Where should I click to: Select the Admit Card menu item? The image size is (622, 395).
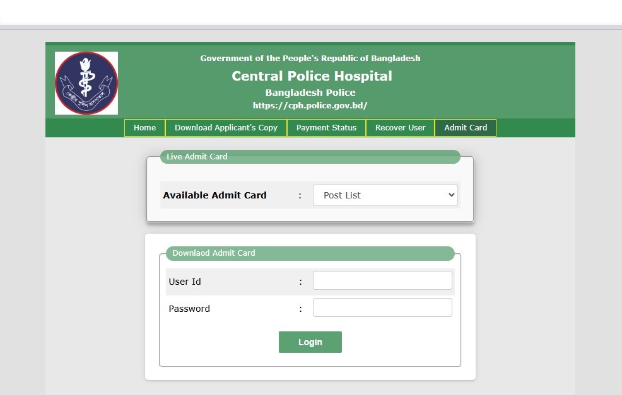466,128
